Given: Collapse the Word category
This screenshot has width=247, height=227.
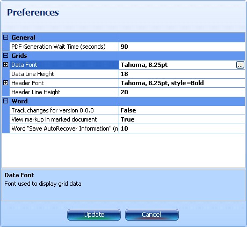Looking at the screenshot, I should tap(6, 101).
